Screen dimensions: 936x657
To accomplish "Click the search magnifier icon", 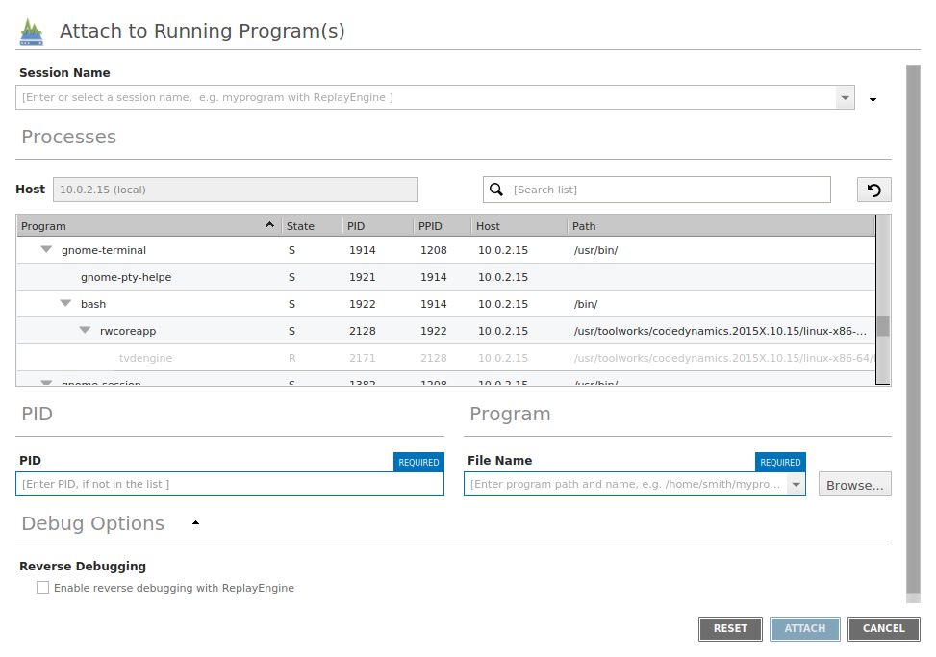I will tap(496, 190).
